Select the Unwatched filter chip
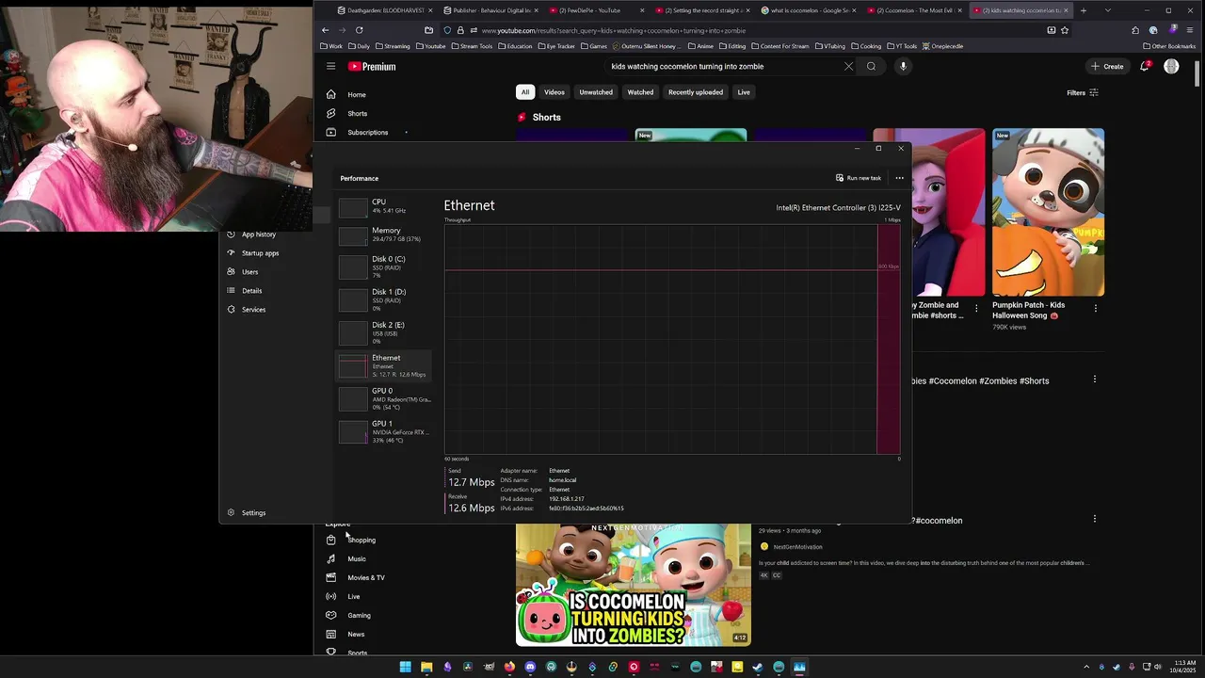Screen dimensions: 1205x678 [x=596, y=92]
